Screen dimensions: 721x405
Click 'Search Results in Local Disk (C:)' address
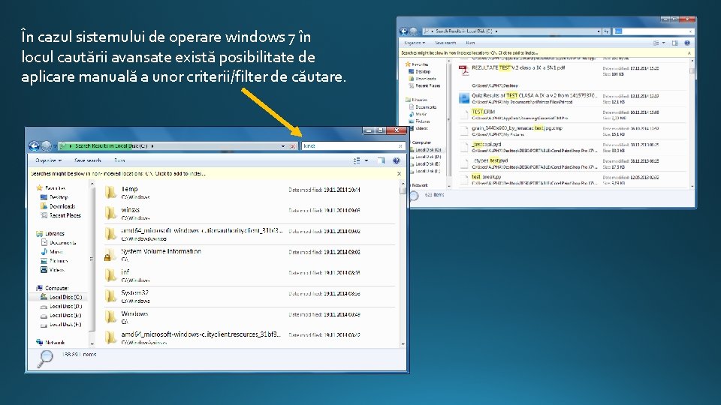coord(111,146)
